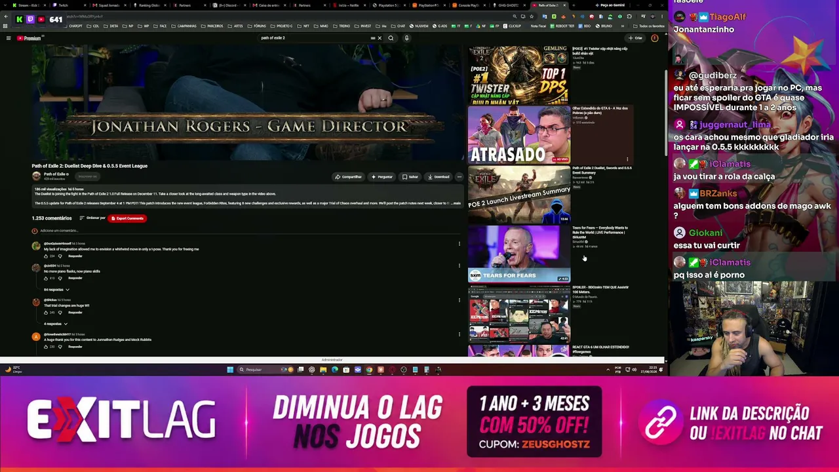Like the 'trial changes are huge' comment
The image size is (839, 472).
pos(46,312)
